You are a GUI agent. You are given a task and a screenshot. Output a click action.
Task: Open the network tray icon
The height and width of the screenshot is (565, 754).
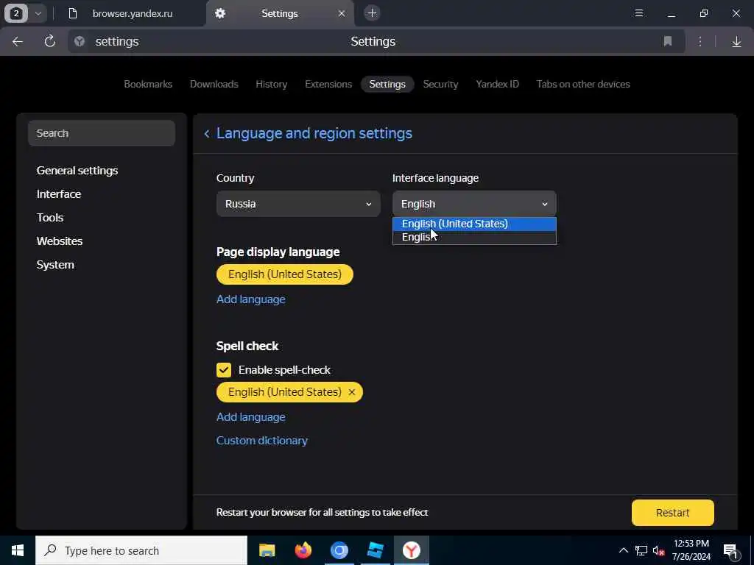pos(641,550)
